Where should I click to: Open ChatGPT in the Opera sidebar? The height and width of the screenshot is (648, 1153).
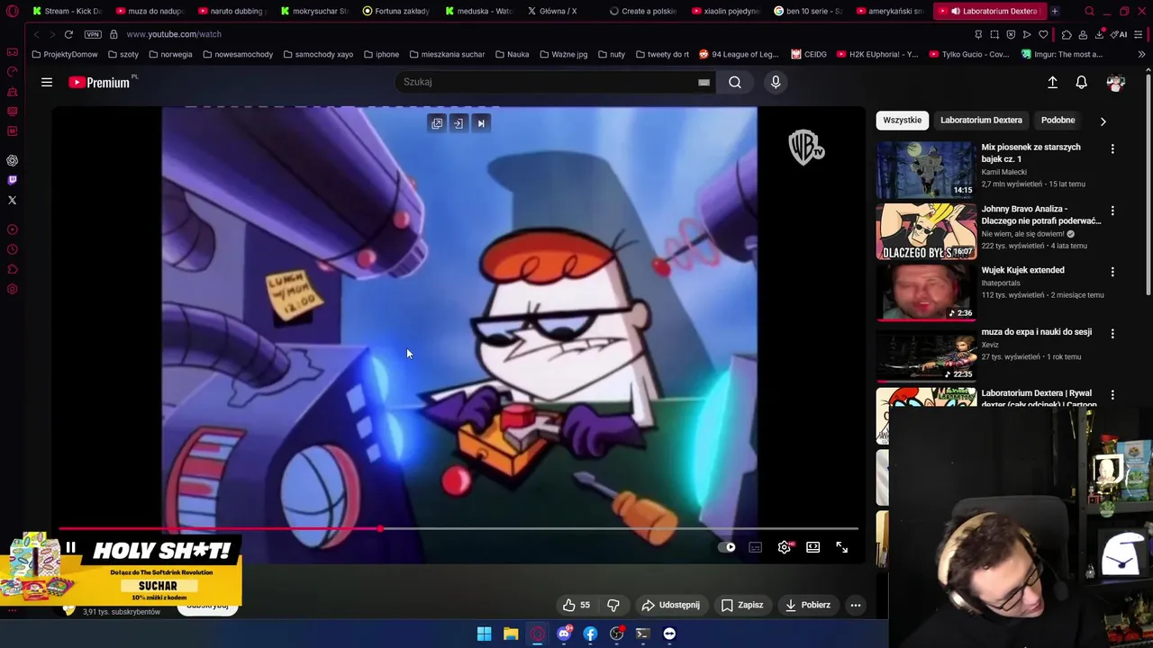[x=13, y=160]
